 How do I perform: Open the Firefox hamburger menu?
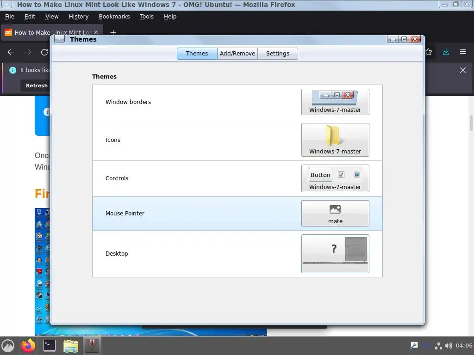[x=463, y=52]
